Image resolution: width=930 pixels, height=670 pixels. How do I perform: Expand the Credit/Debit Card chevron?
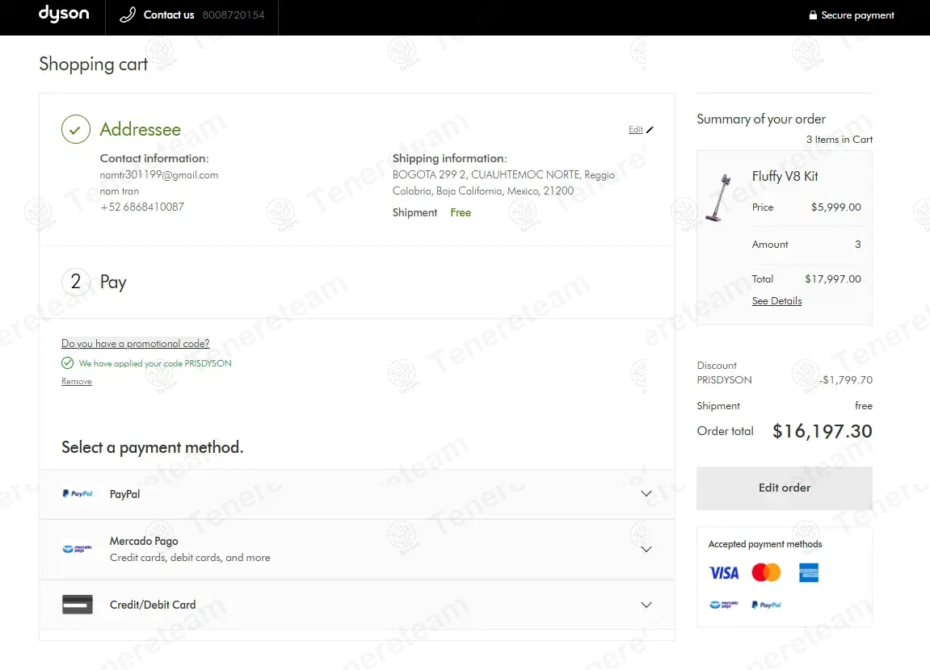point(646,605)
